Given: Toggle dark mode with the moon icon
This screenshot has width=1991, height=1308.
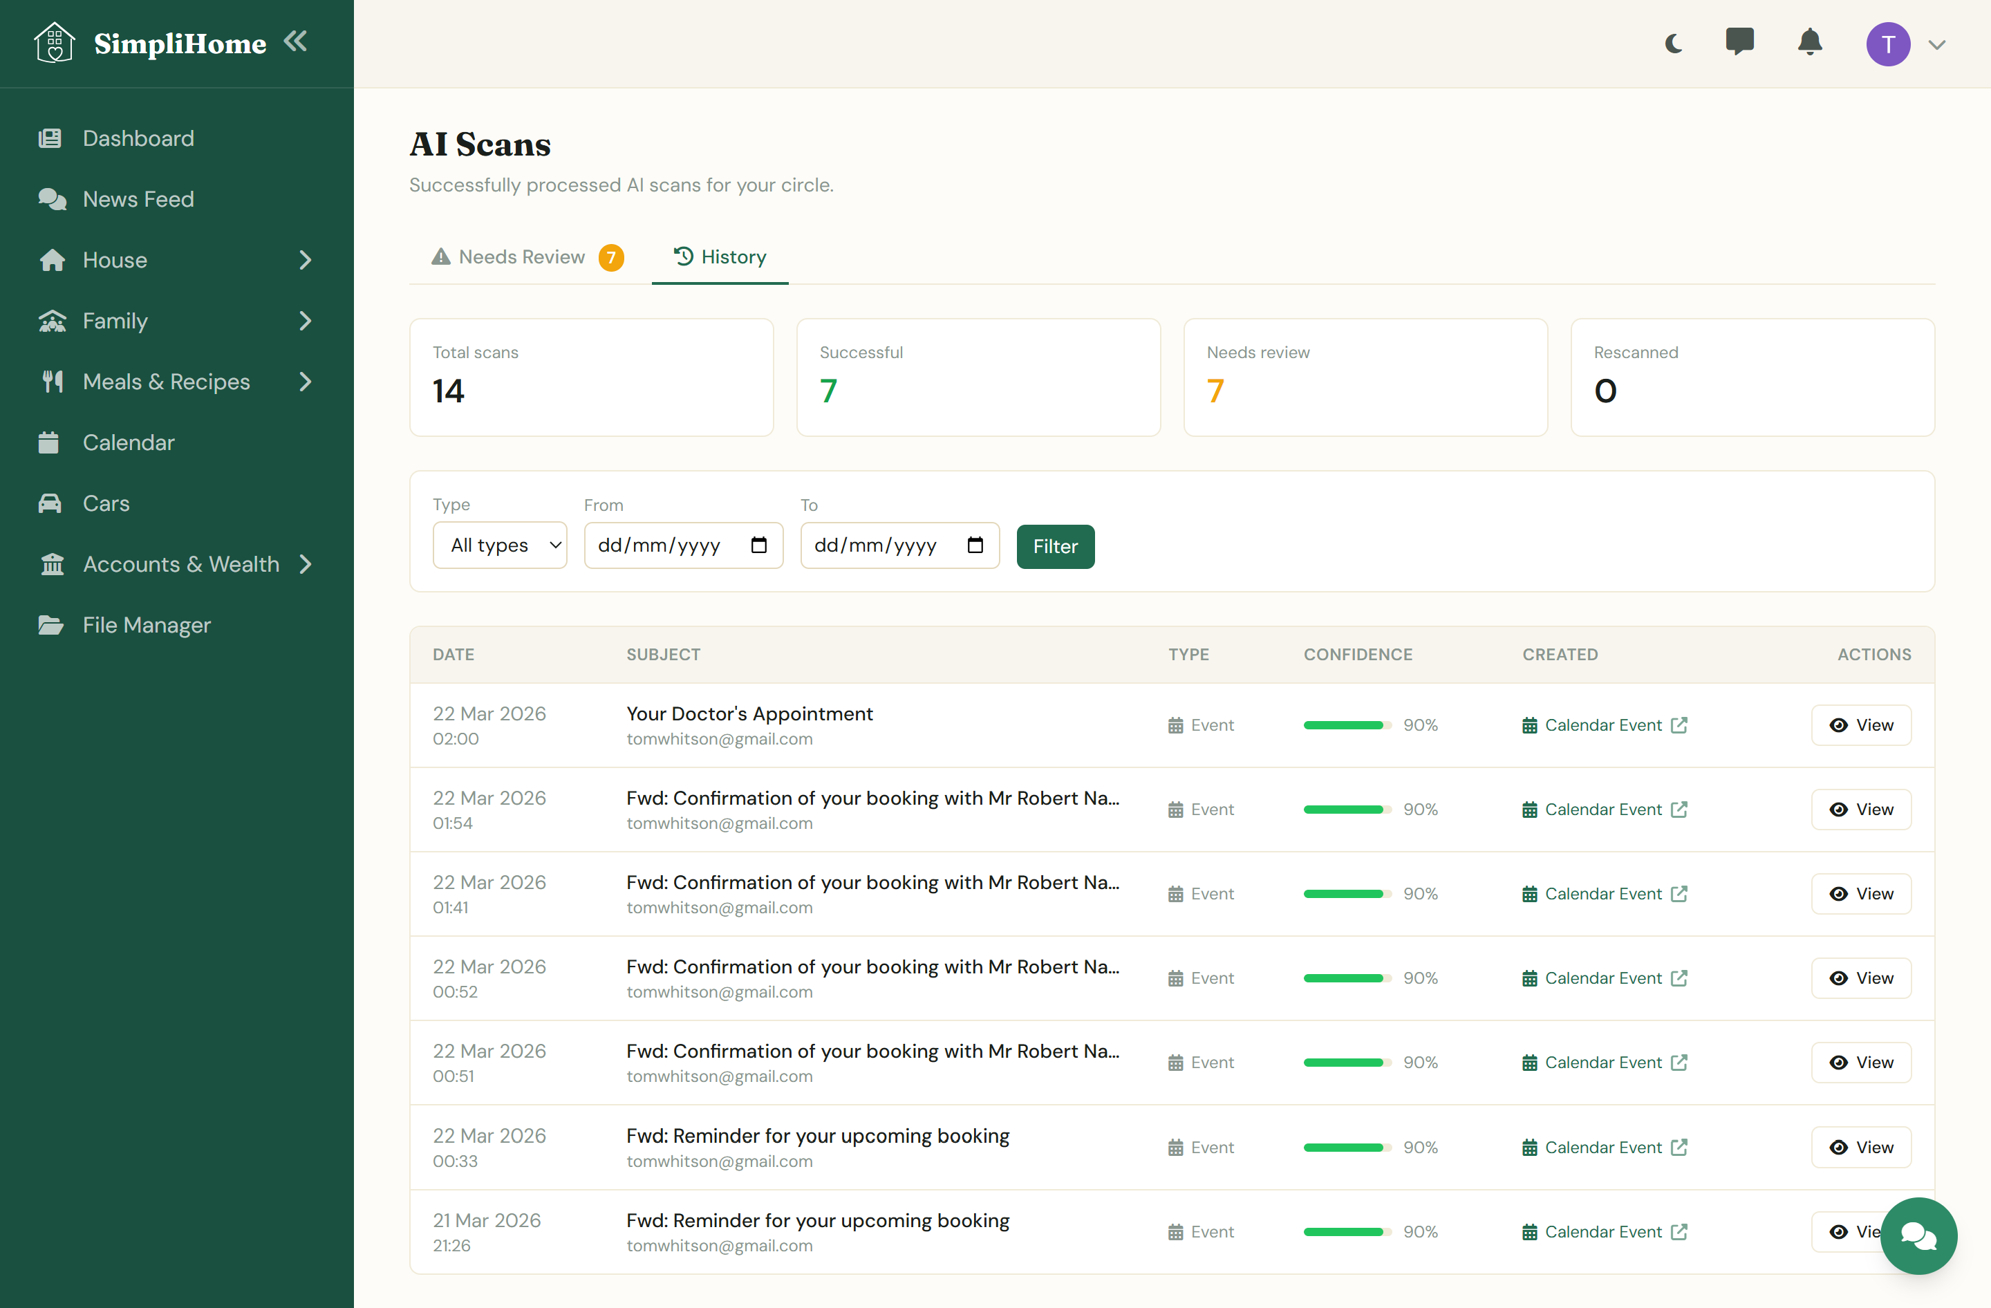Looking at the screenshot, I should 1674,44.
